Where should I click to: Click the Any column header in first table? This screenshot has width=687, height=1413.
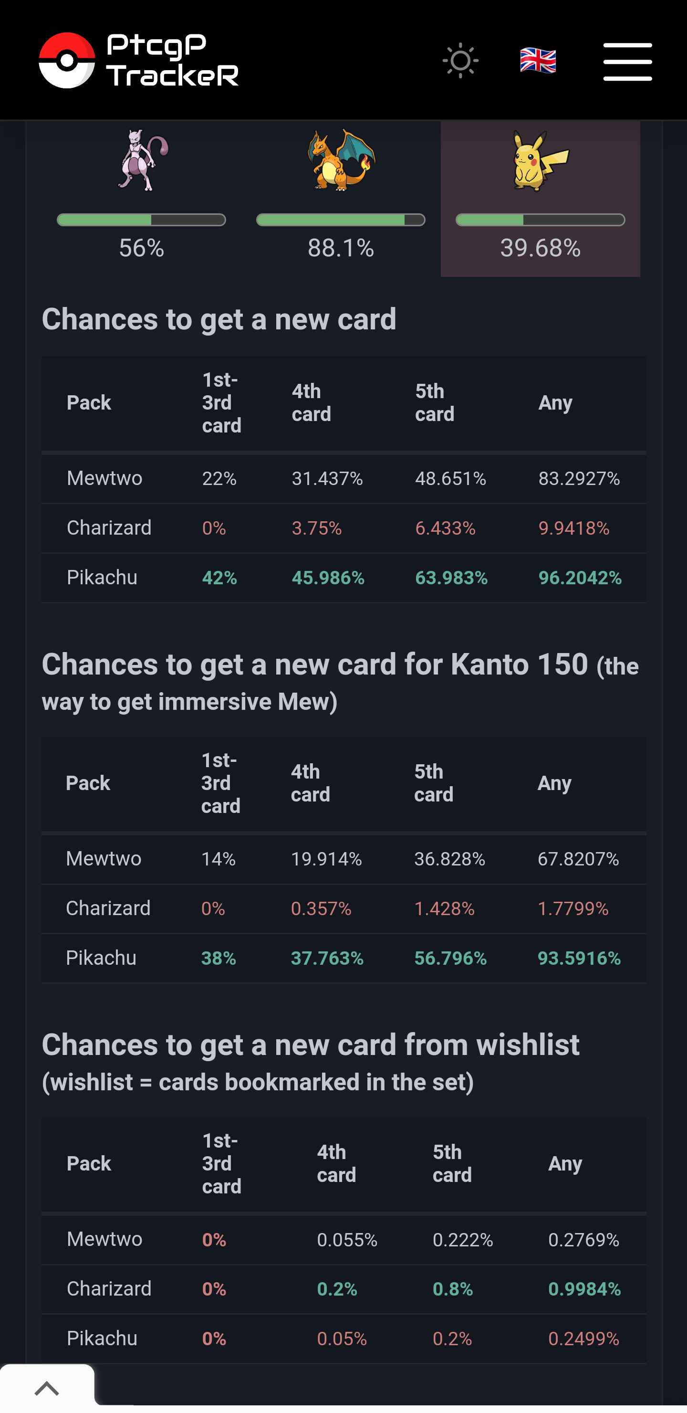(555, 402)
